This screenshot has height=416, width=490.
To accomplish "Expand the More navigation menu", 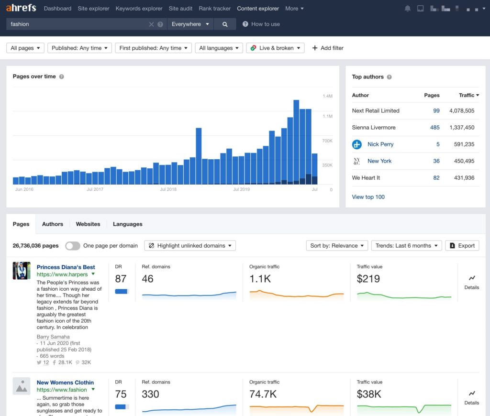I will 294,9.
